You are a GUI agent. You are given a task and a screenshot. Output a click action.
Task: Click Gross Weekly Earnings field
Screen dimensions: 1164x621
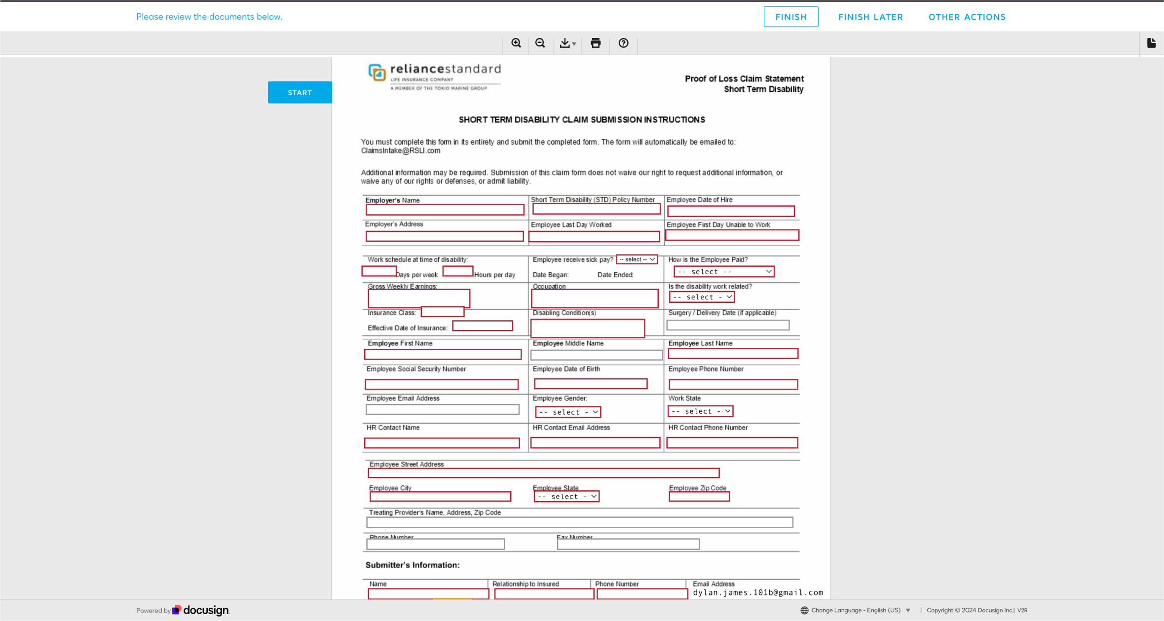point(419,298)
